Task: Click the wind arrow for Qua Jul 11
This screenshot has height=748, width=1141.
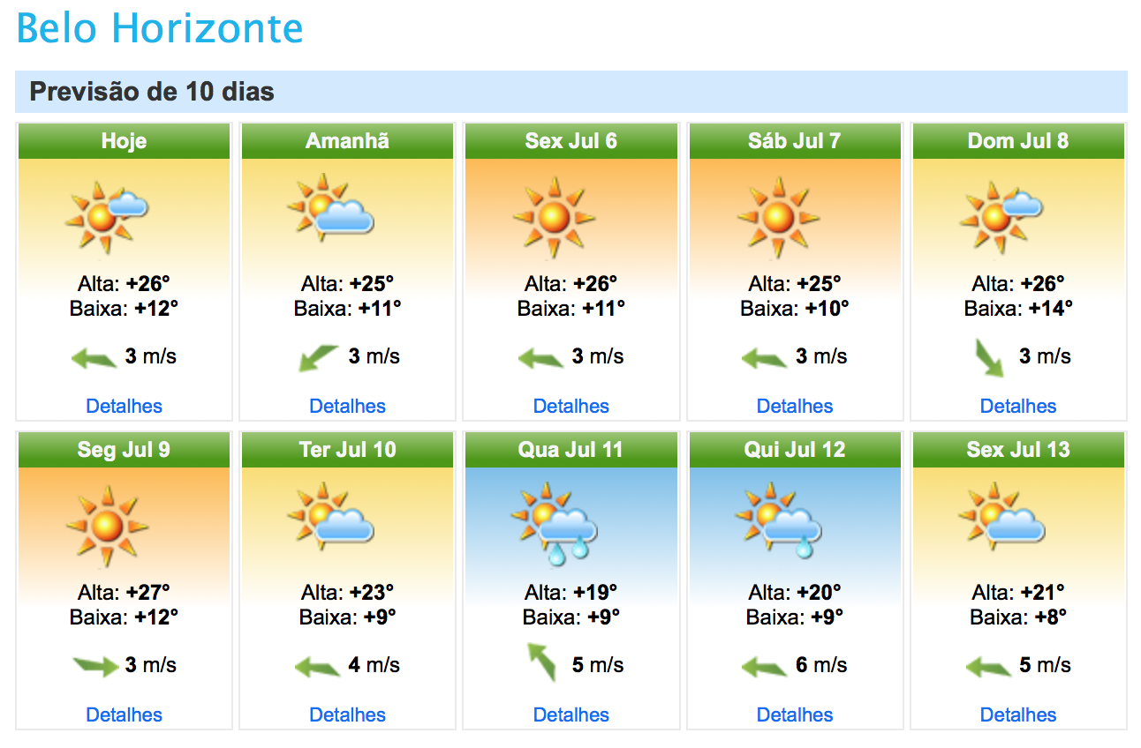Action: tap(542, 662)
